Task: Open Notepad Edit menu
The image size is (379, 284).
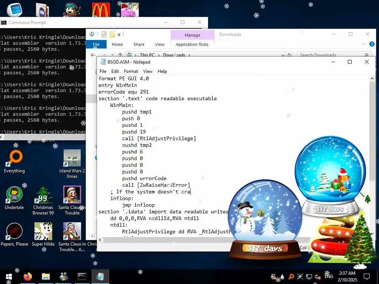Action: pos(115,71)
